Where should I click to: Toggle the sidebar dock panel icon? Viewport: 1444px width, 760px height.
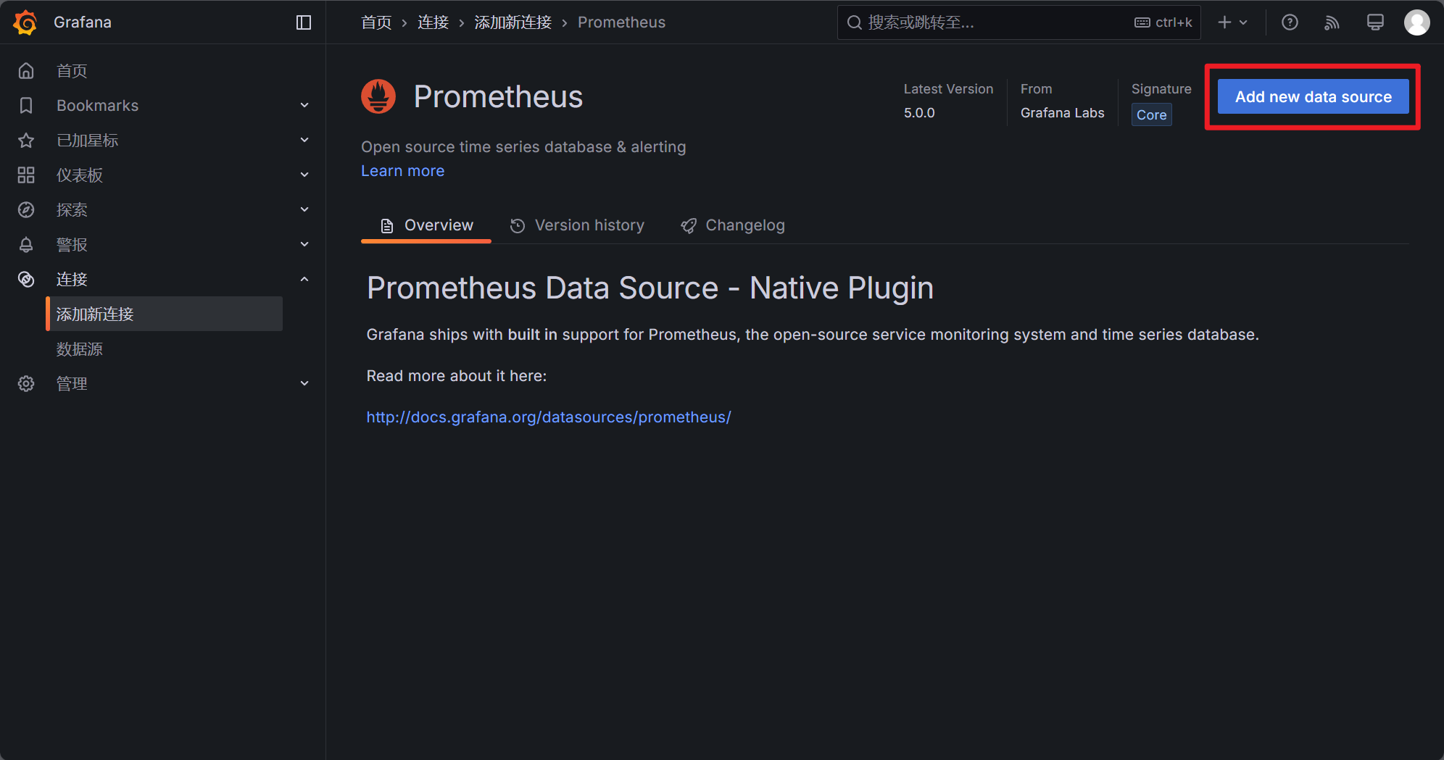coord(304,22)
